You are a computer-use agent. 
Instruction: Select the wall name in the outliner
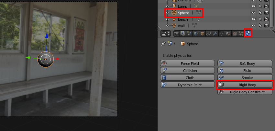pyautogui.click(x=181, y=26)
